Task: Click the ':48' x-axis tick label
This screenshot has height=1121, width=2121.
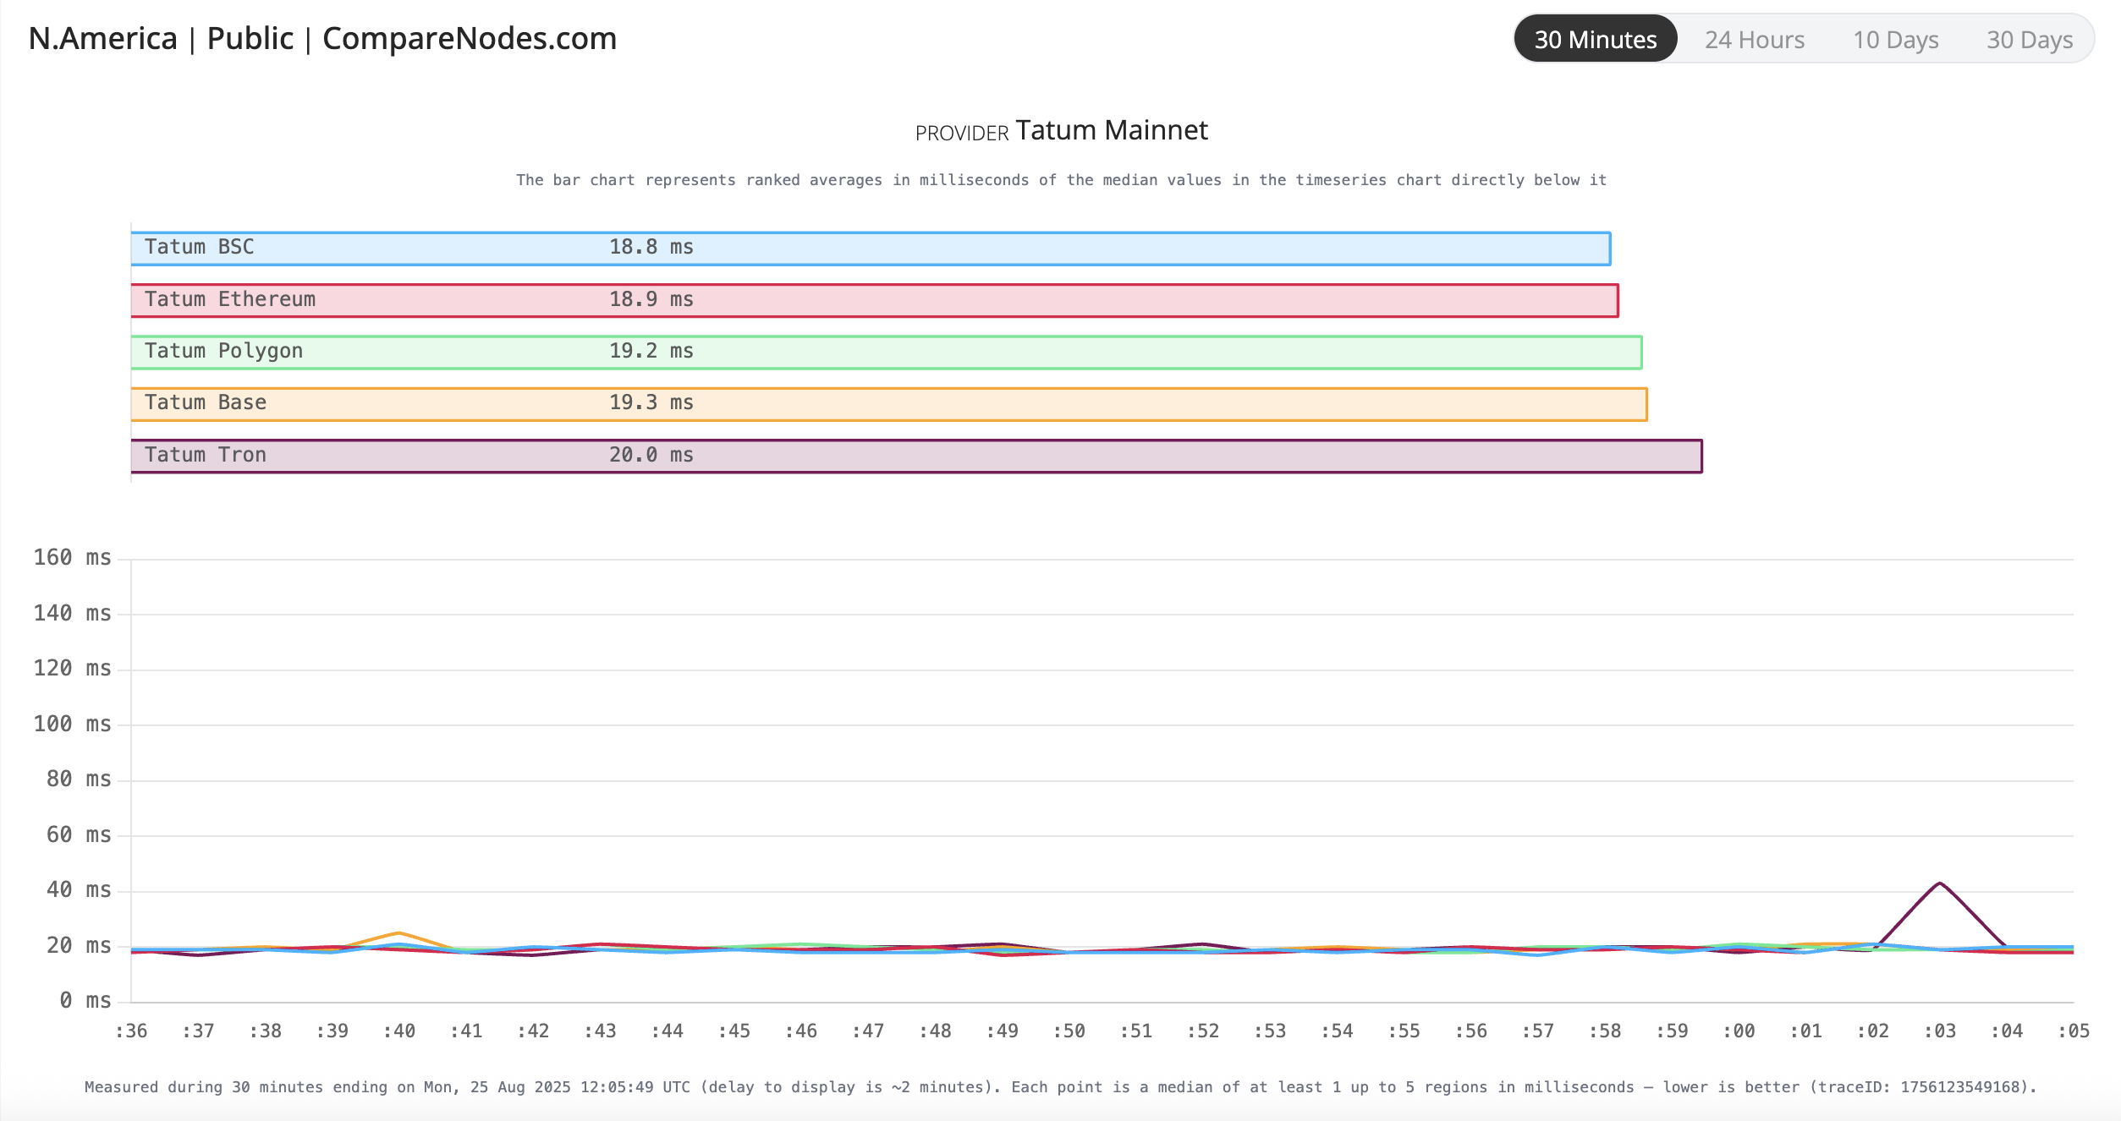Action: pos(935,1031)
